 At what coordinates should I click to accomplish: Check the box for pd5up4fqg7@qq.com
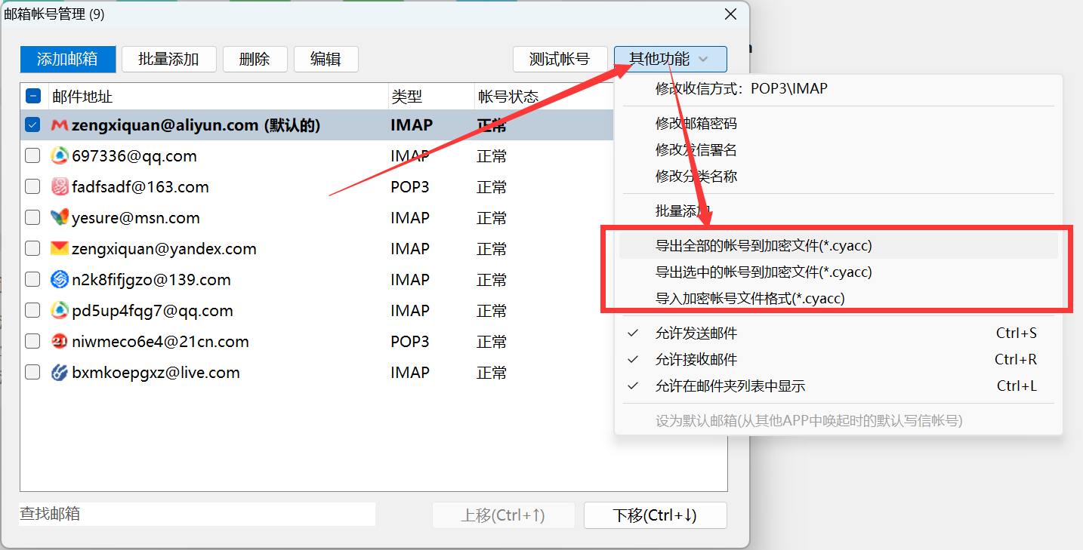33,311
